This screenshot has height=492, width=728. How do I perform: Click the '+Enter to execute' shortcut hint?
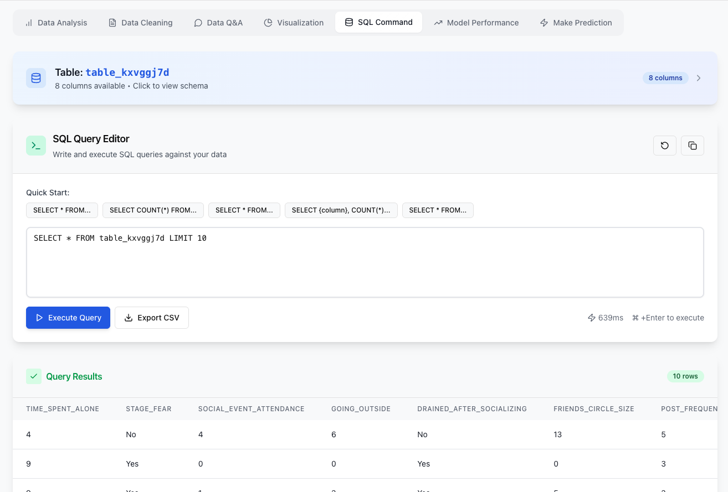(x=668, y=318)
